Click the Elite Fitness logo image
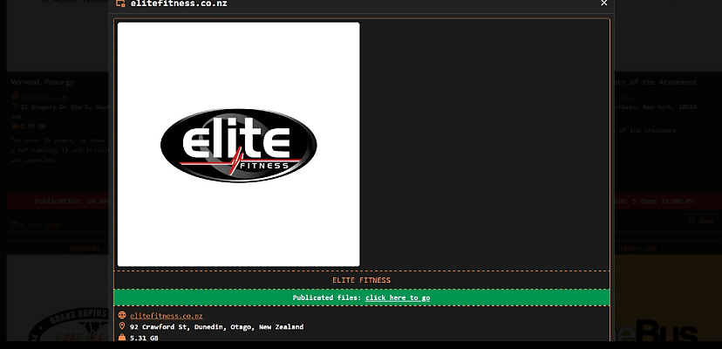Image resolution: width=722 pixels, height=349 pixels. coord(239,144)
